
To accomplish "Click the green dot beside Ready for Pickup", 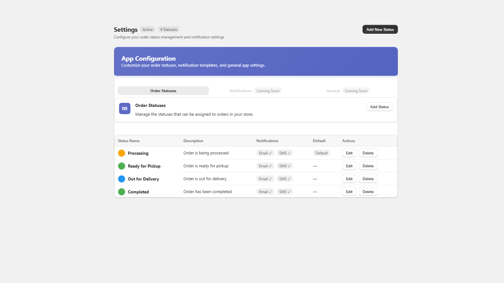I will 122,166.
